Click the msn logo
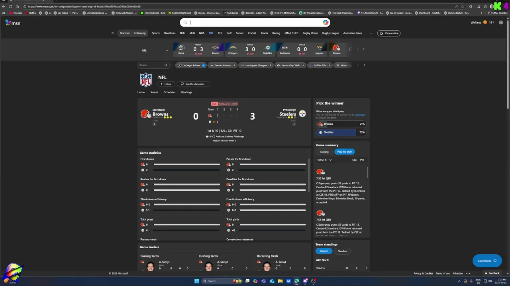510x286 pixels. click(13, 23)
